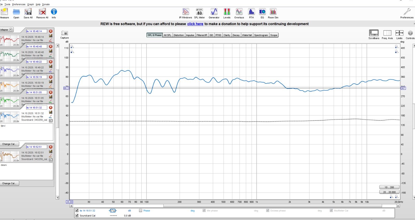
Task: Open the Filtered IR tab
Action: [202, 35]
